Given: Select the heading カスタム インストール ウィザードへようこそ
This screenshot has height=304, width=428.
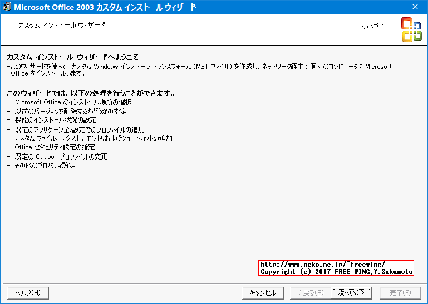Looking at the screenshot, I should click(73, 57).
